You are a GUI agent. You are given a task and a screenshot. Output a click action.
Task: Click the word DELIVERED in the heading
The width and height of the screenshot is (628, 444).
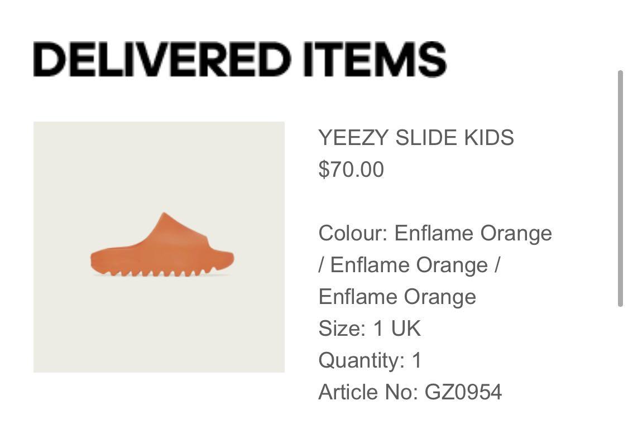162,59
